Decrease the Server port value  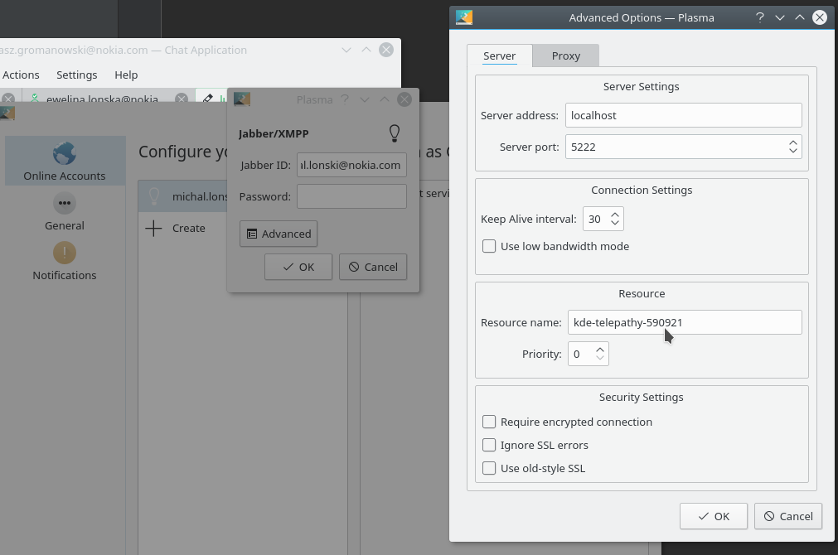793,151
